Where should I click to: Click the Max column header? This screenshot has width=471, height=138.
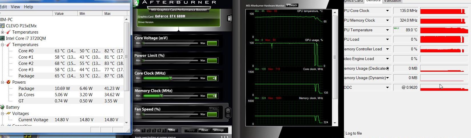click(x=114, y=13)
